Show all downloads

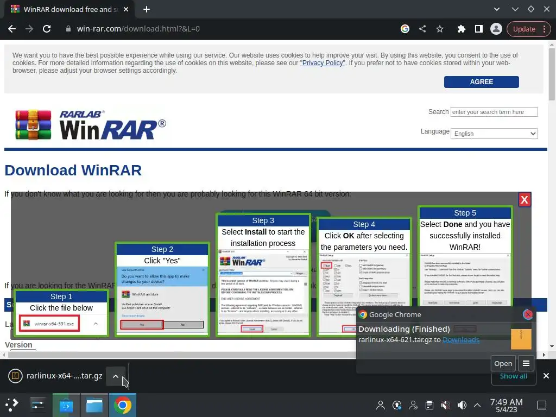pyautogui.click(x=513, y=377)
